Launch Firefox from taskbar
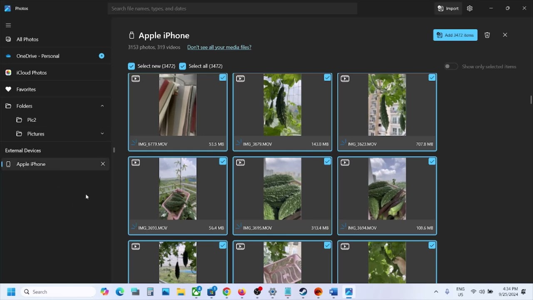The image size is (533, 300). tap(242, 292)
